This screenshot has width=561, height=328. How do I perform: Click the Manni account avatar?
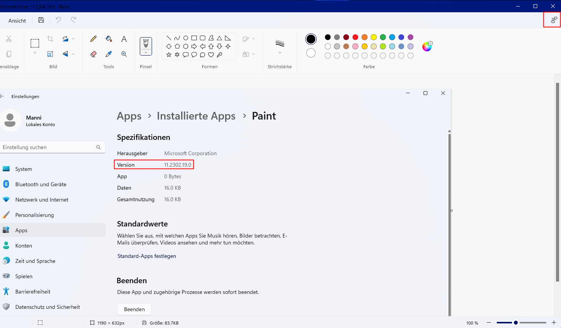[10, 120]
